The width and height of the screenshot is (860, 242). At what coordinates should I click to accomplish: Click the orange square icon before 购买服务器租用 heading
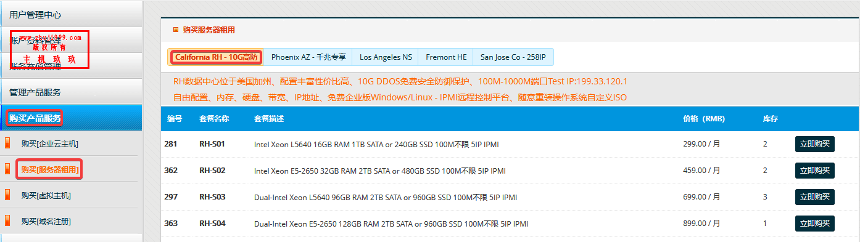click(x=176, y=30)
